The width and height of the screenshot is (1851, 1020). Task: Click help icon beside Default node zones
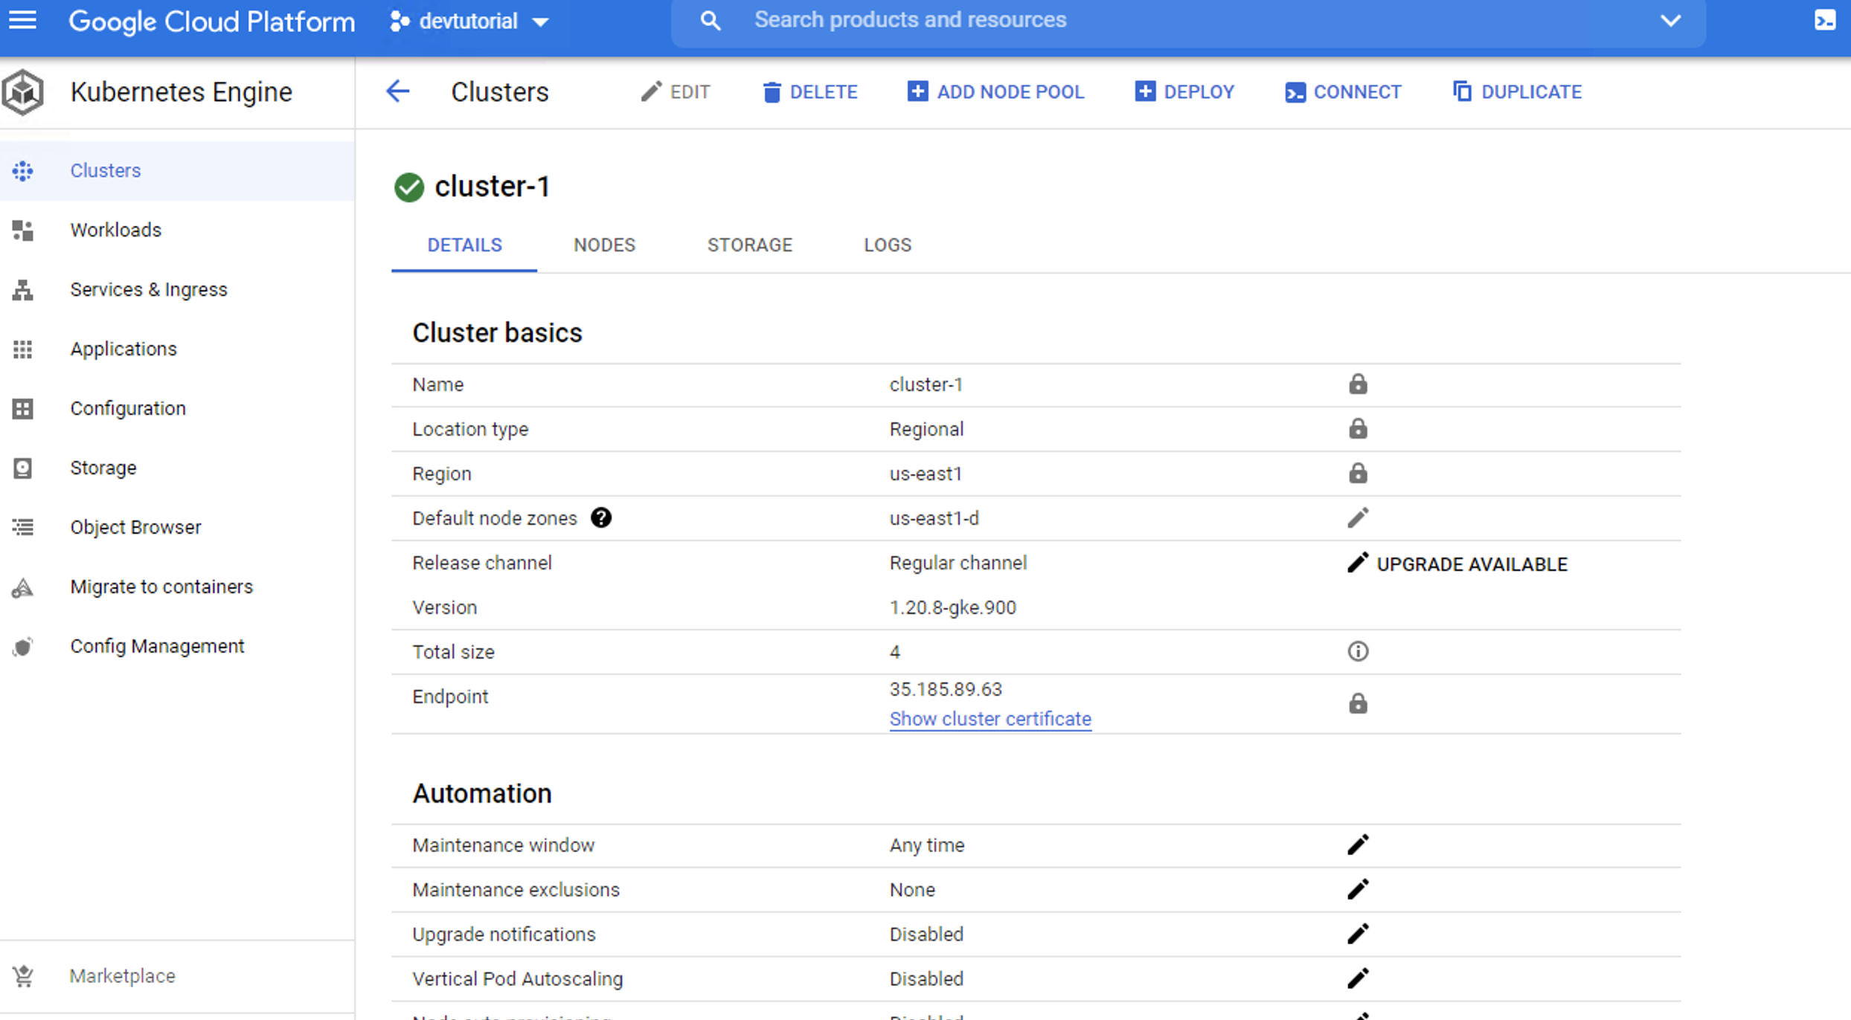[x=601, y=517]
